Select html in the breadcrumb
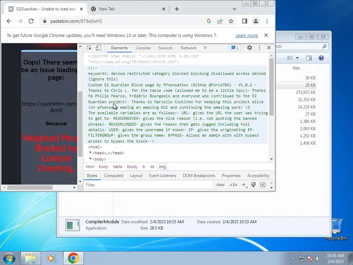353x265 pixels. [90, 167]
